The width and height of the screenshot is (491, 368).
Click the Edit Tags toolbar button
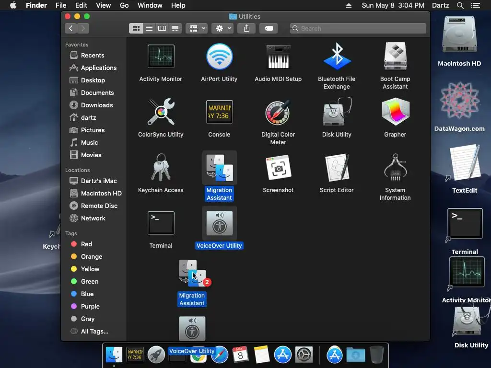[269, 28]
